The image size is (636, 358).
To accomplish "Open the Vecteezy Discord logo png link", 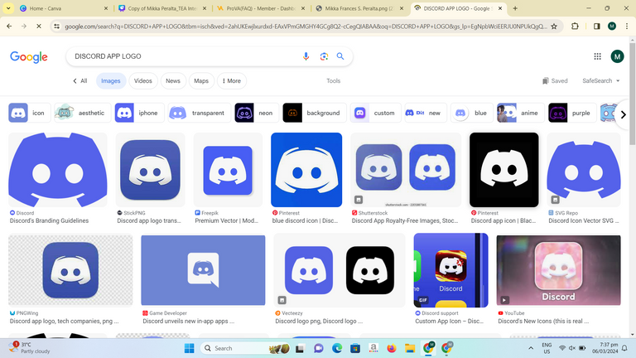I will [319, 321].
